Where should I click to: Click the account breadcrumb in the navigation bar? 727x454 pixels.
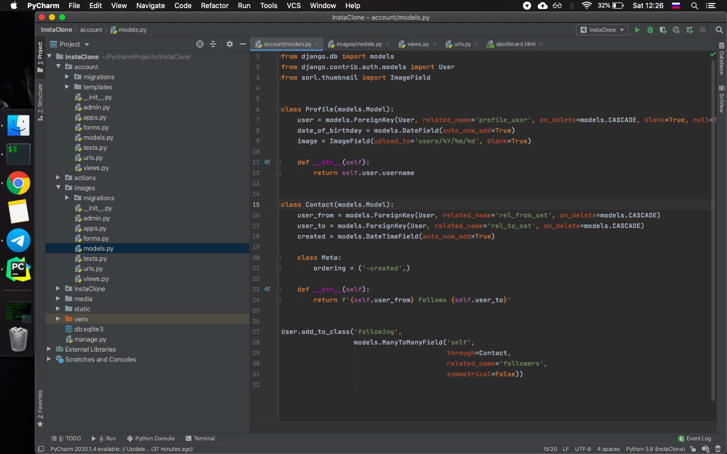coord(91,30)
